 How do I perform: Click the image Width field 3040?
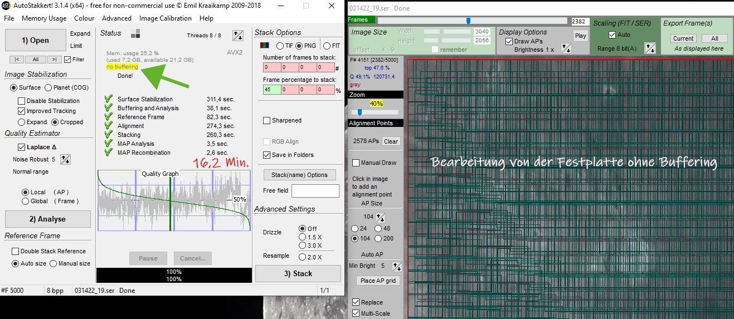[482, 32]
